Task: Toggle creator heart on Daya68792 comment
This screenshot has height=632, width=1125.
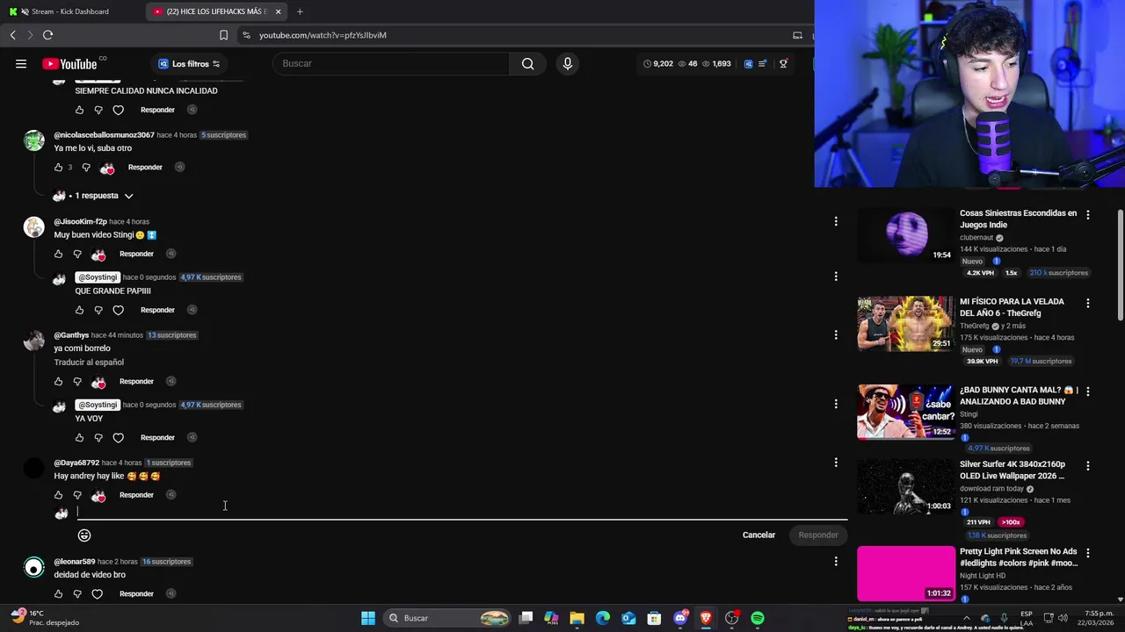Action: (x=98, y=496)
